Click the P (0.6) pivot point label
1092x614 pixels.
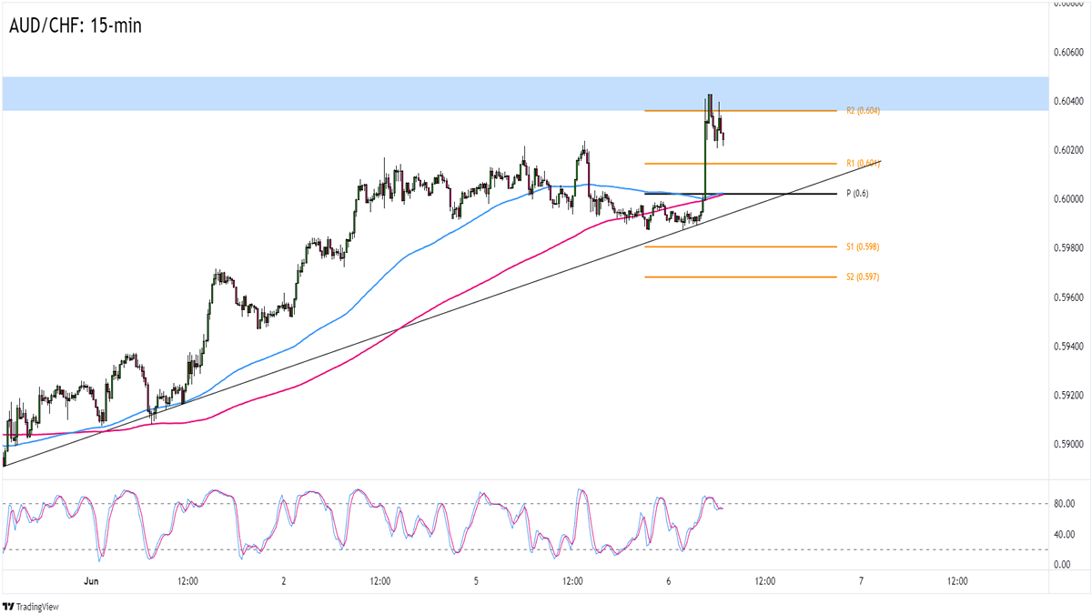(x=857, y=194)
